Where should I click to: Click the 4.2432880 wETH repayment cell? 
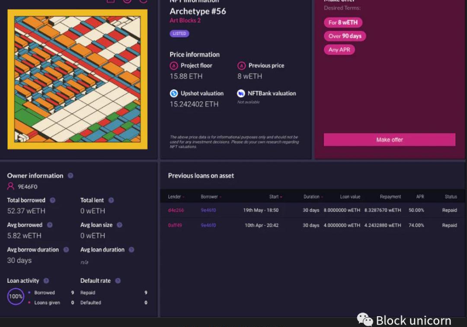383,225
